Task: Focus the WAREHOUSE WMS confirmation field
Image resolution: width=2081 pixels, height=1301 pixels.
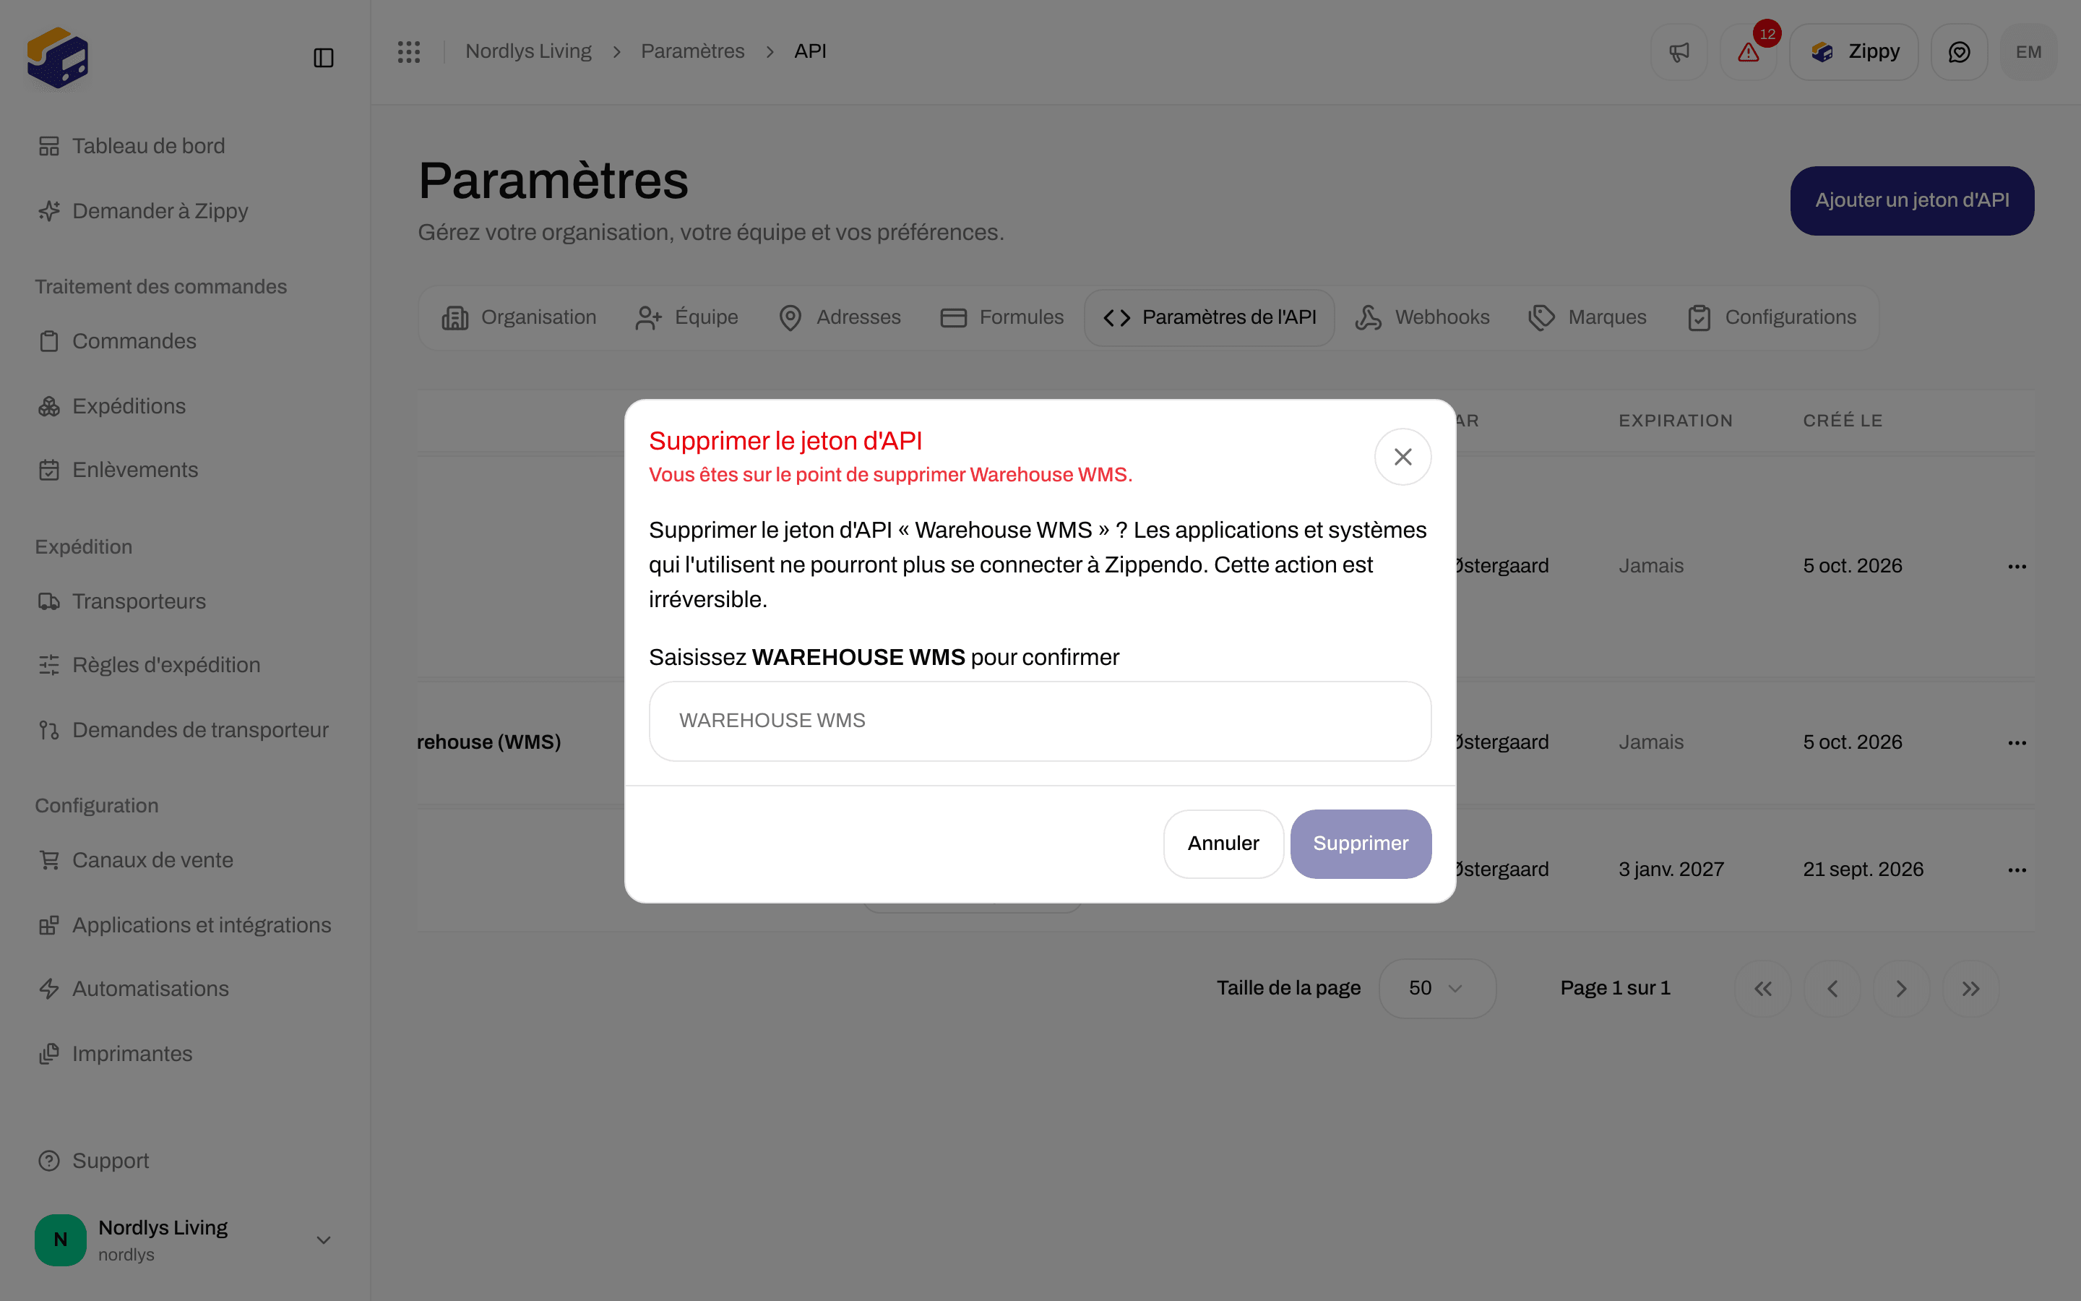Action: (x=1040, y=721)
